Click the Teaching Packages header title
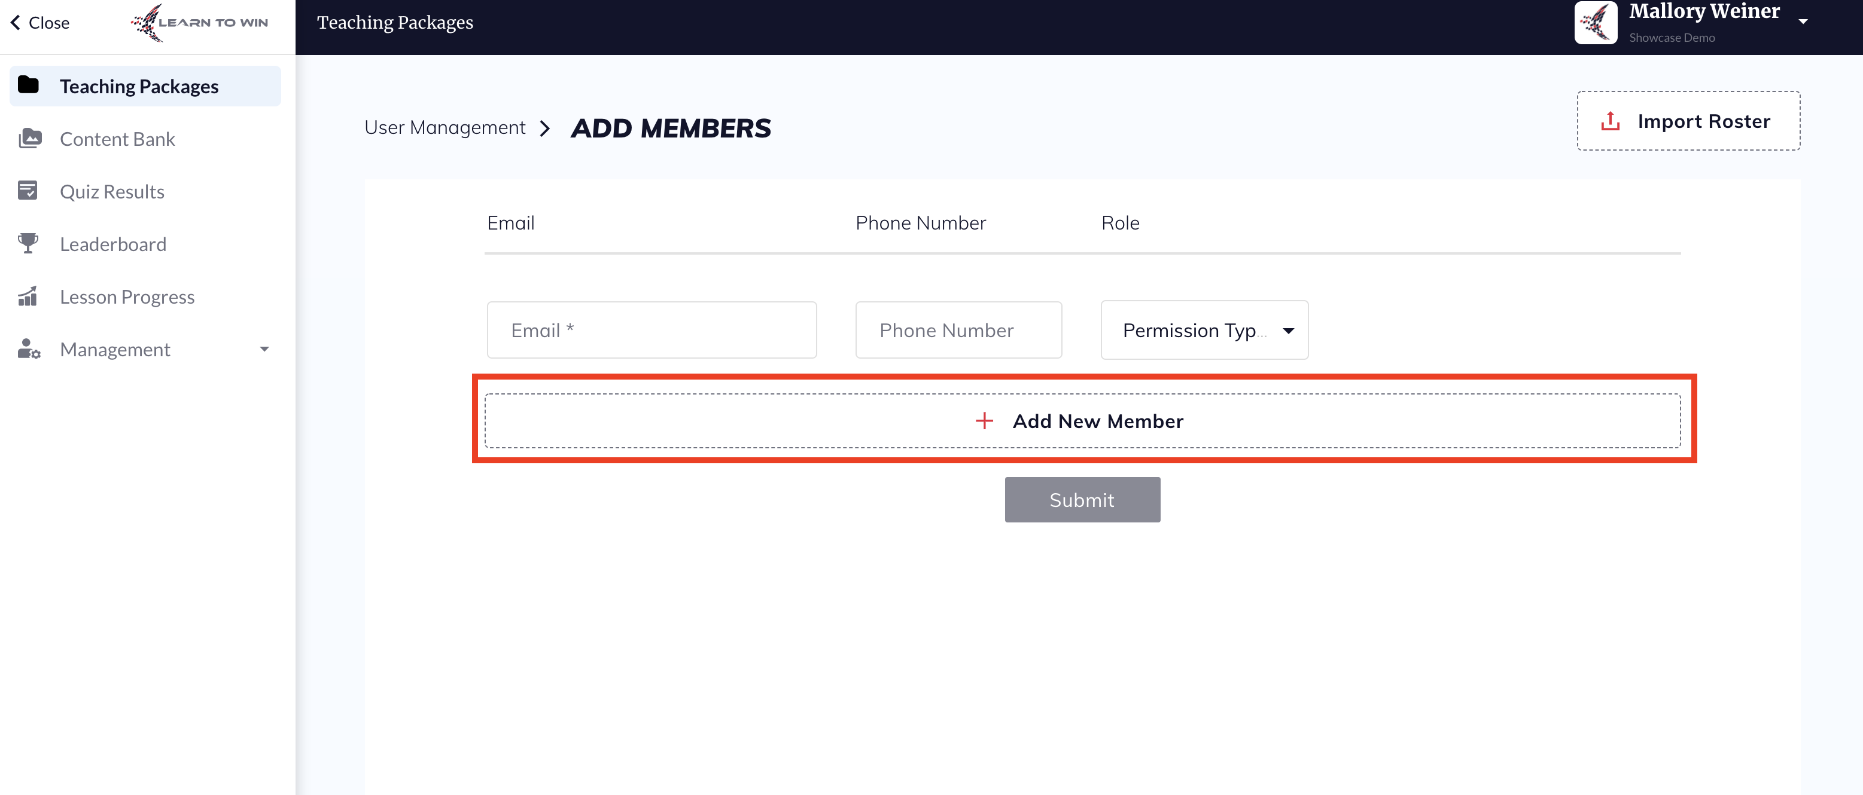The height and width of the screenshot is (795, 1863). click(x=395, y=22)
